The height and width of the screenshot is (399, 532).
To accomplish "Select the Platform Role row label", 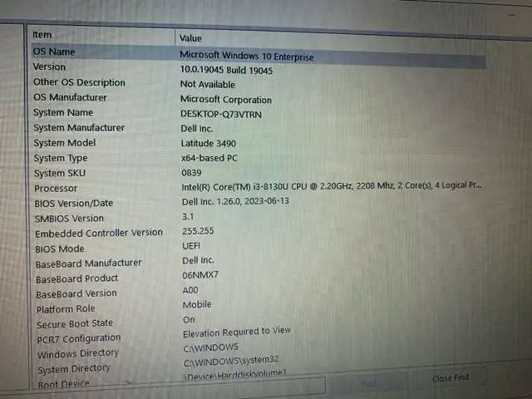I will tap(66, 309).
